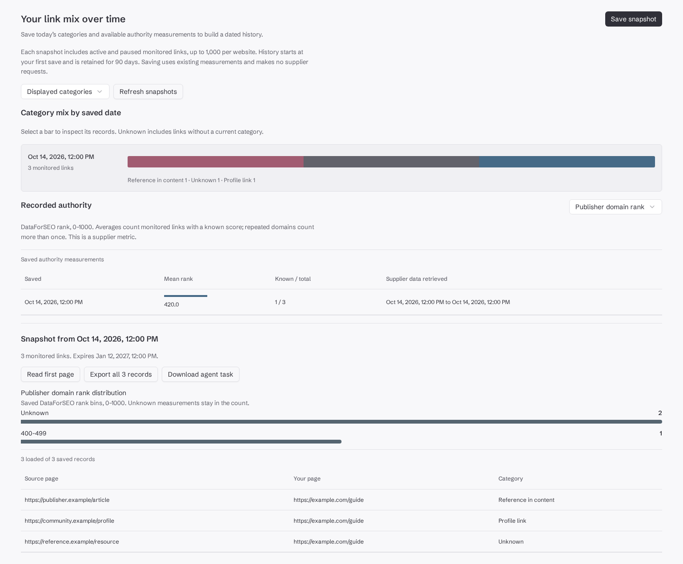Click the Saved column header

tap(33, 279)
